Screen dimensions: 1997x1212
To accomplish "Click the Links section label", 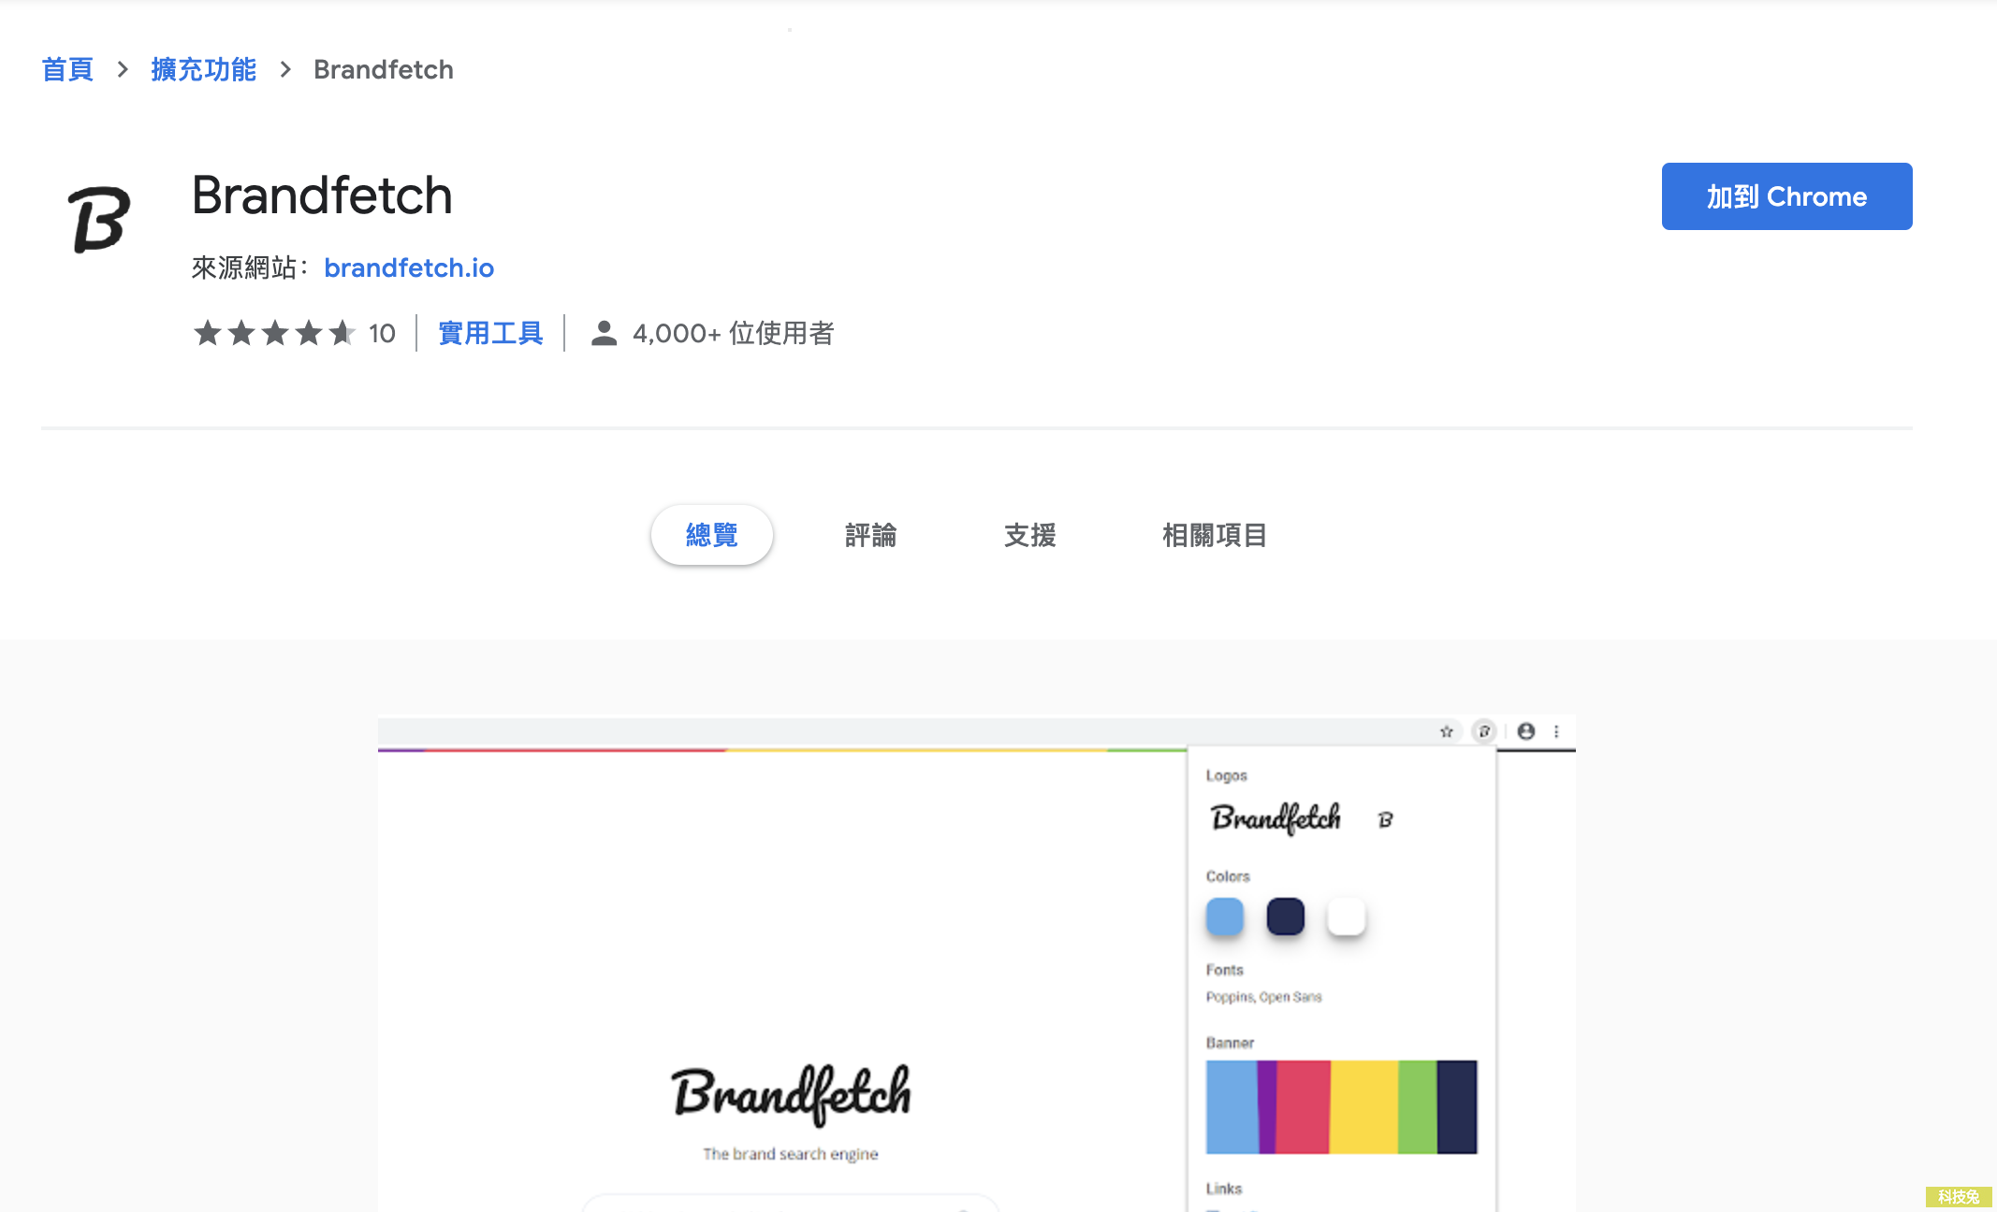I will 1224,1189.
